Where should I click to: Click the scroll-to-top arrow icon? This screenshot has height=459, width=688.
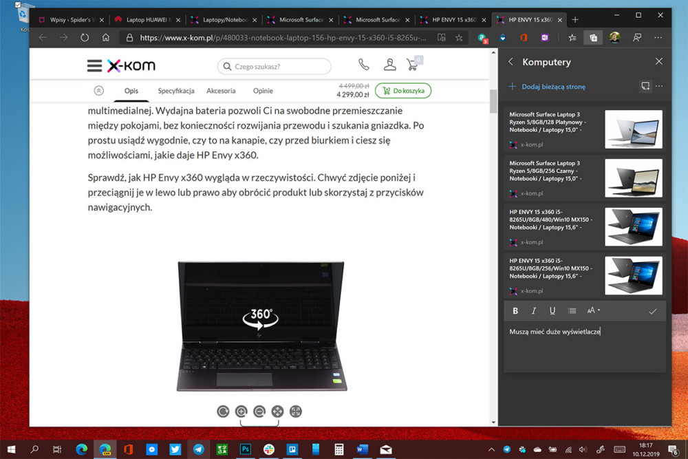[x=98, y=90]
